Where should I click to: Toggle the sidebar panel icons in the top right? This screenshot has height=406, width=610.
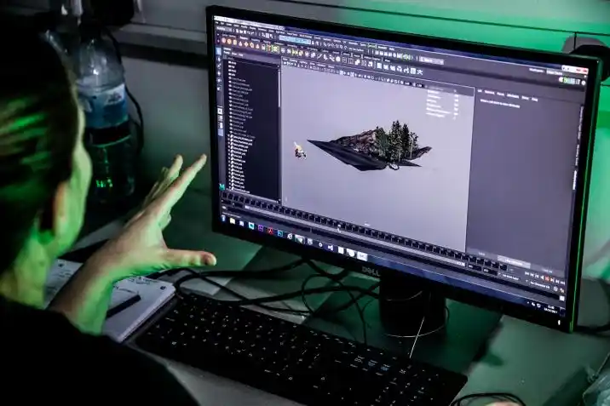pos(570,80)
